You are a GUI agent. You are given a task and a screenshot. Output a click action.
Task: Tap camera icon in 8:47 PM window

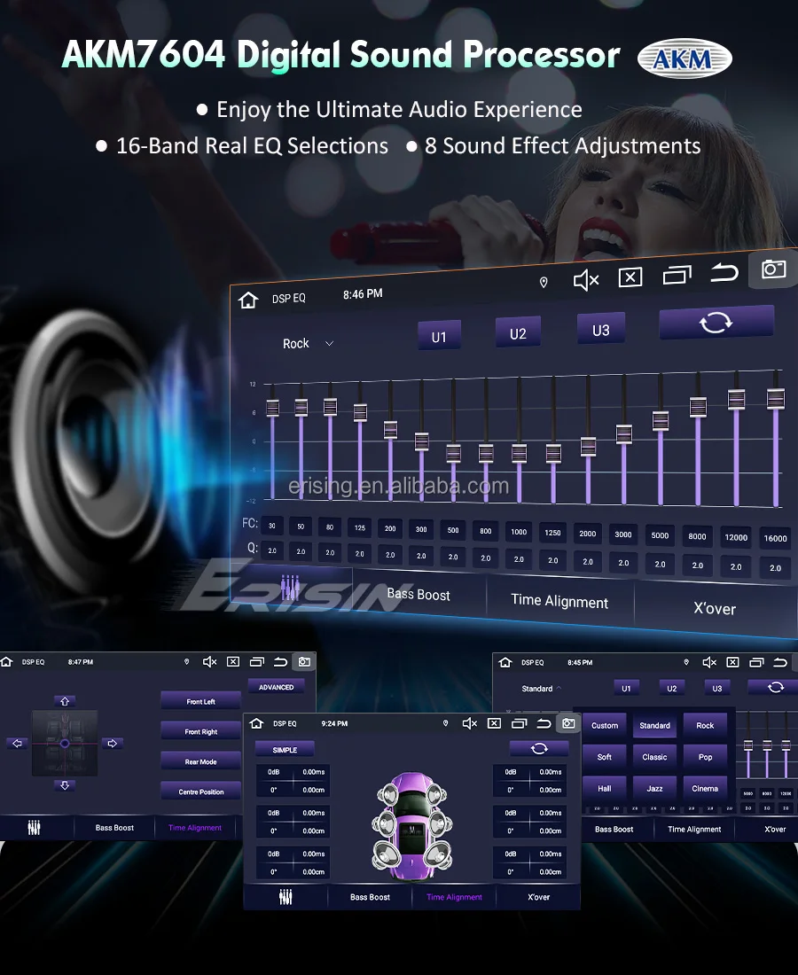coord(304,661)
